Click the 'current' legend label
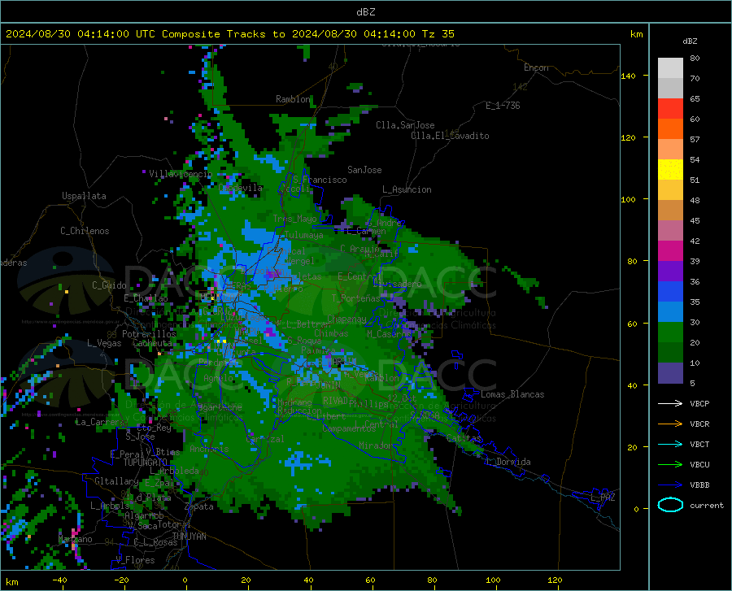Image resolution: width=732 pixels, height=591 pixels. (x=707, y=505)
